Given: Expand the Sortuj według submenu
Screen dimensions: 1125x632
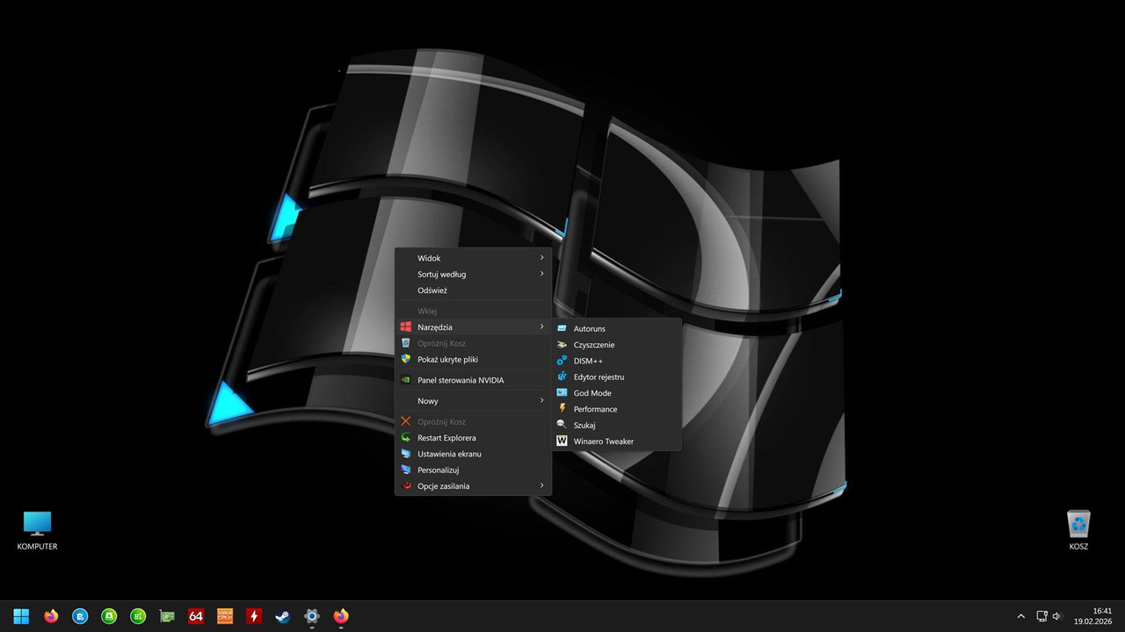Looking at the screenshot, I should (473, 274).
